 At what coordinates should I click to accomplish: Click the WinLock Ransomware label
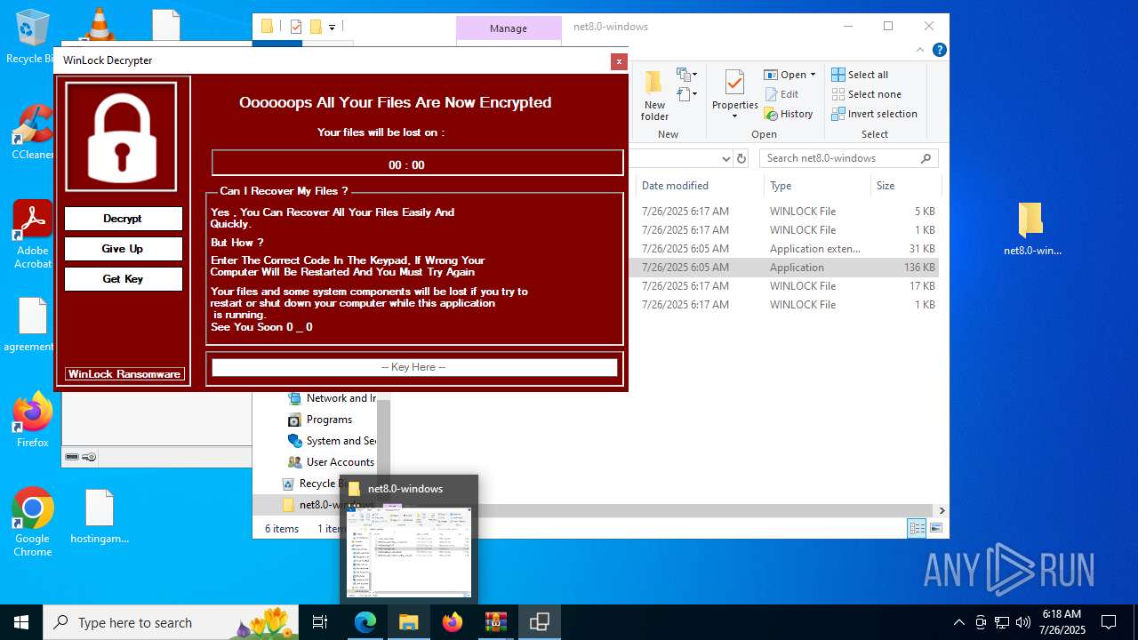[124, 374]
